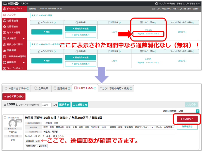Image resolution: width=204 pixels, height=153 pixels.
Task: Switch to the 会員検索 tab
Action: tap(41, 88)
